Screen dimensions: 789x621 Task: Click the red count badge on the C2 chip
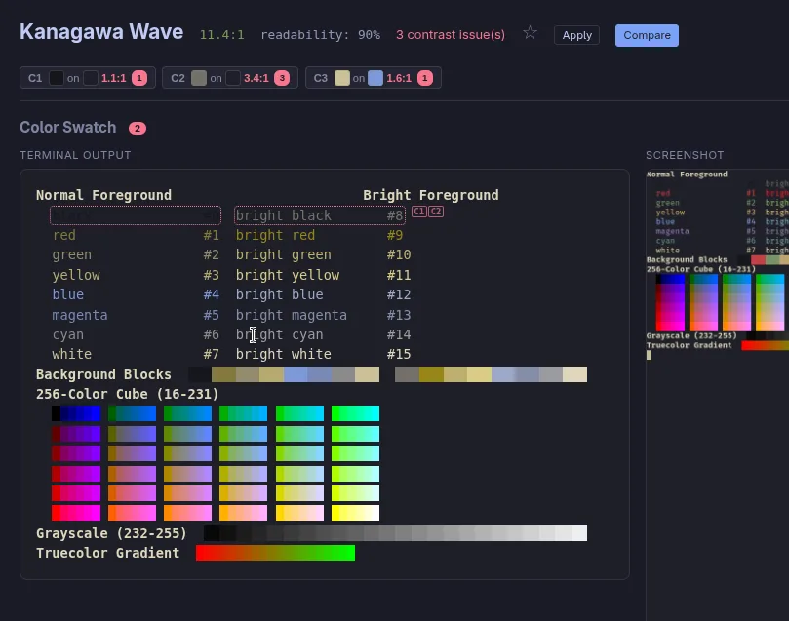282,78
